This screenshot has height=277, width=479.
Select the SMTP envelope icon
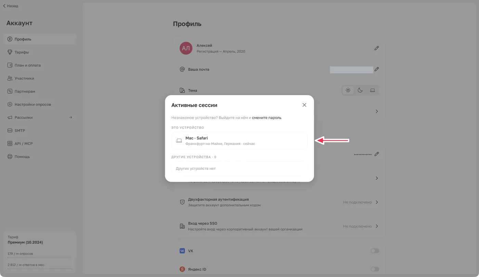pos(10,130)
